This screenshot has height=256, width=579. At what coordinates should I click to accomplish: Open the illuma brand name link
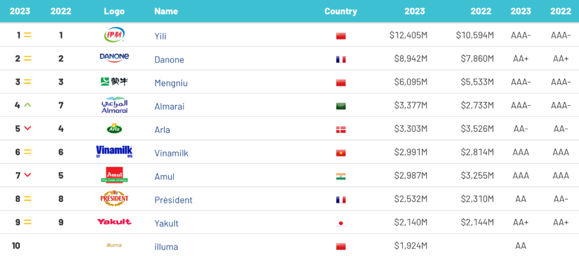coord(166,247)
